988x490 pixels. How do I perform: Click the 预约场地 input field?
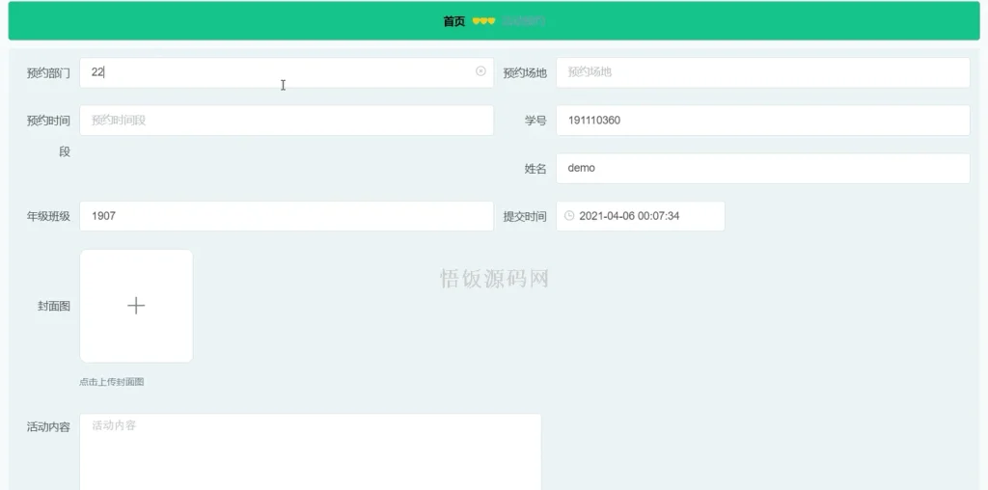762,72
